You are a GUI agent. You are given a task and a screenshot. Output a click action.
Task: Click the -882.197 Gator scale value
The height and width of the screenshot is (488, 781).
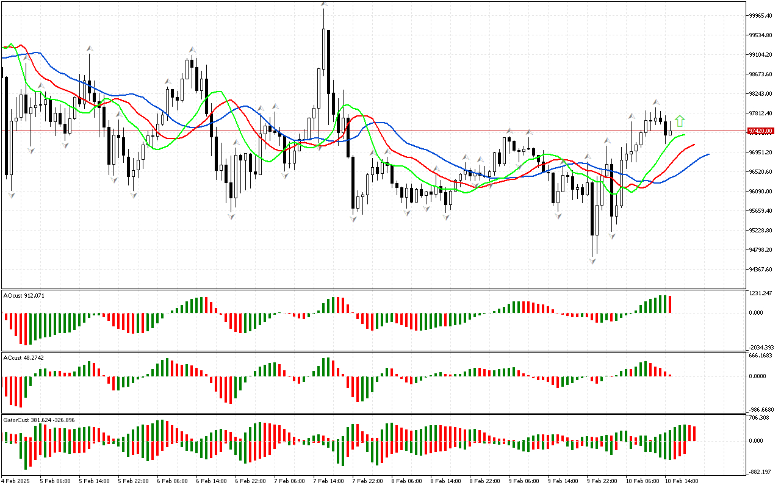point(760,472)
